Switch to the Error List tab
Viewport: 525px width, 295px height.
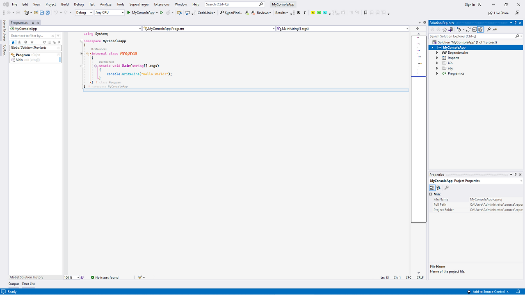click(28, 284)
